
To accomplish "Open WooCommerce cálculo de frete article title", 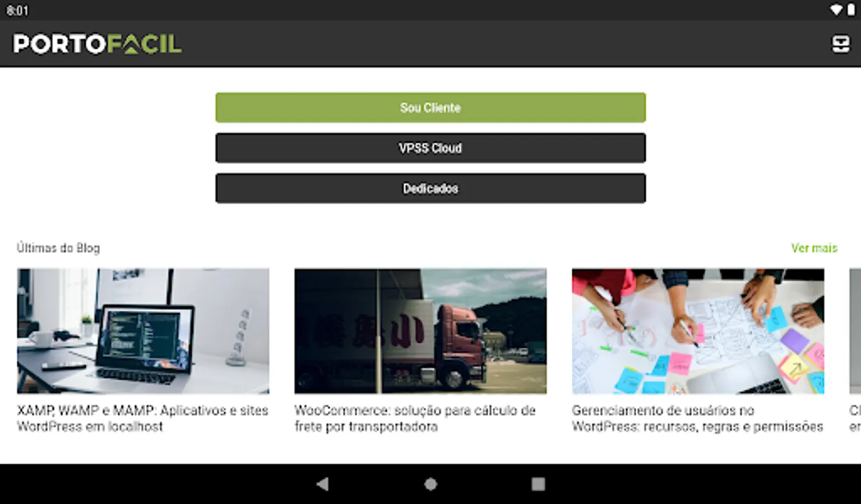I will [415, 418].
